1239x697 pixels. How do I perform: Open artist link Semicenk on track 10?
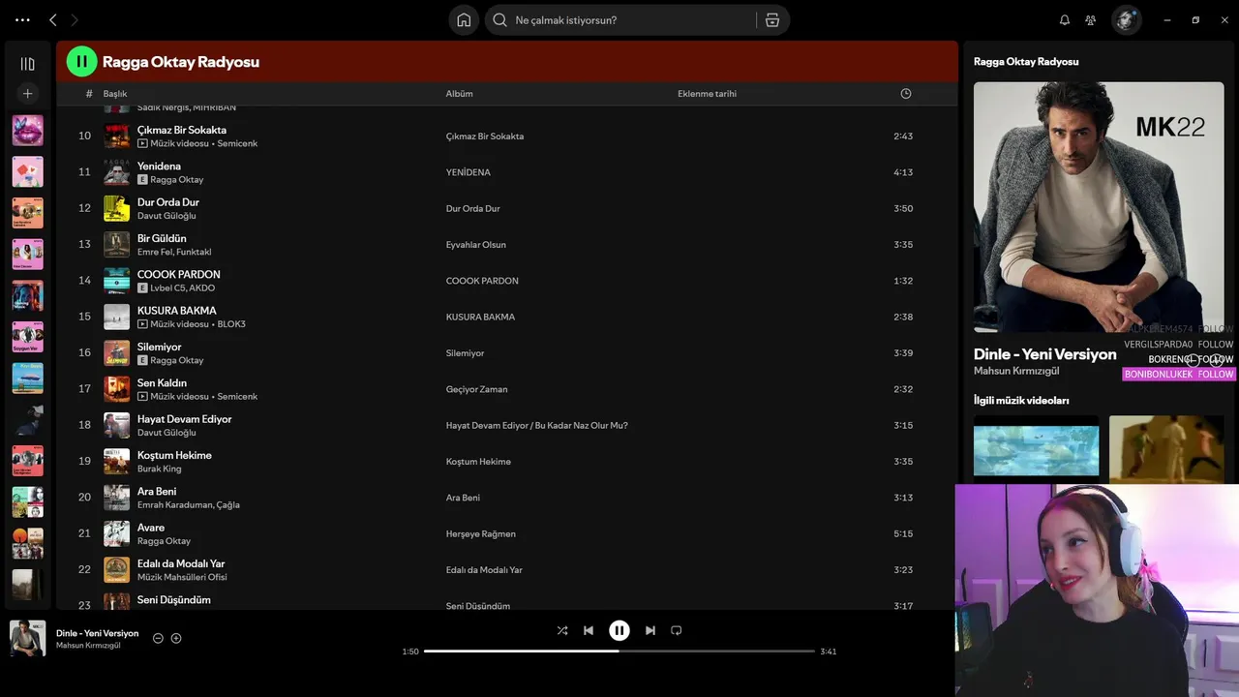pos(237,143)
